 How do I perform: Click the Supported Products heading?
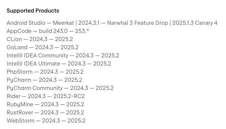pyautogui.click(x=33, y=11)
